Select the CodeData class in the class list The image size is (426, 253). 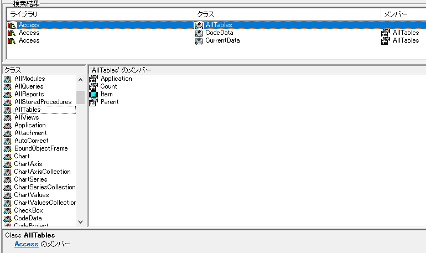click(28, 218)
